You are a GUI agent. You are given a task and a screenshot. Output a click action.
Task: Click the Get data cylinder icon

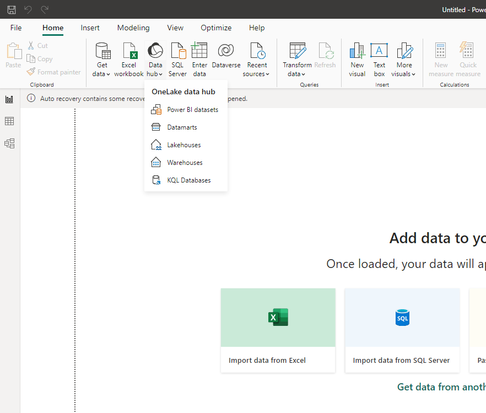tap(102, 51)
